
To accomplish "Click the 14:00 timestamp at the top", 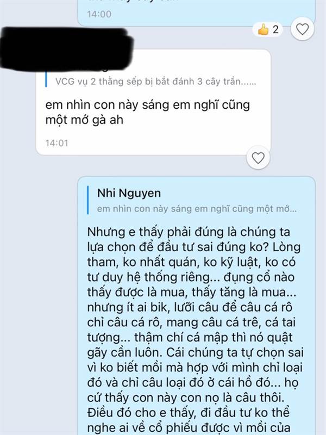I will pos(99,14).
